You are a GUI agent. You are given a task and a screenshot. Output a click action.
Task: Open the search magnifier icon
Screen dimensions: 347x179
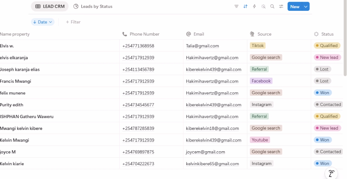click(x=272, y=6)
